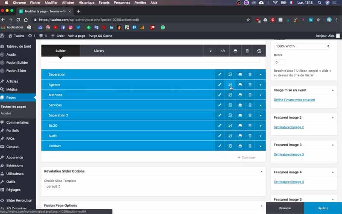Delete the Services container
This screenshot has width=342, height=214.
click(x=250, y=105)
